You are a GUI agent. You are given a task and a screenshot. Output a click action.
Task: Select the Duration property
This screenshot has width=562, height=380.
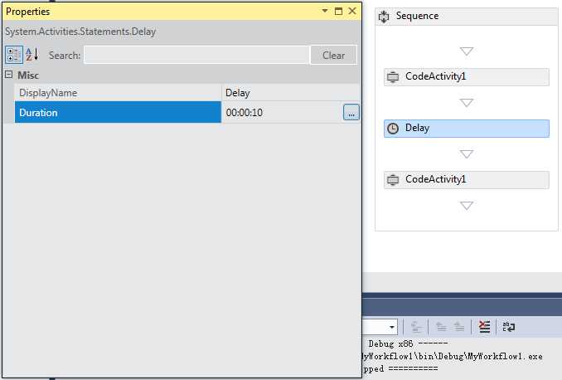118,112
